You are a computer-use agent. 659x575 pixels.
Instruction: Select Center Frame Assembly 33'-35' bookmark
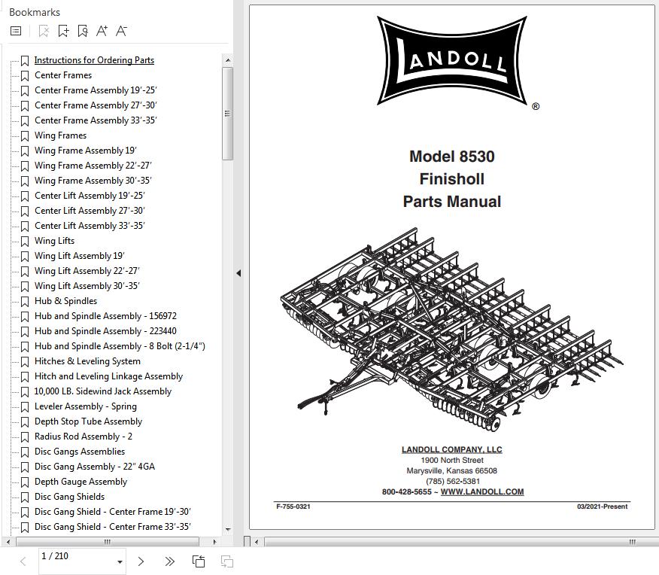[x=96, y=120]
